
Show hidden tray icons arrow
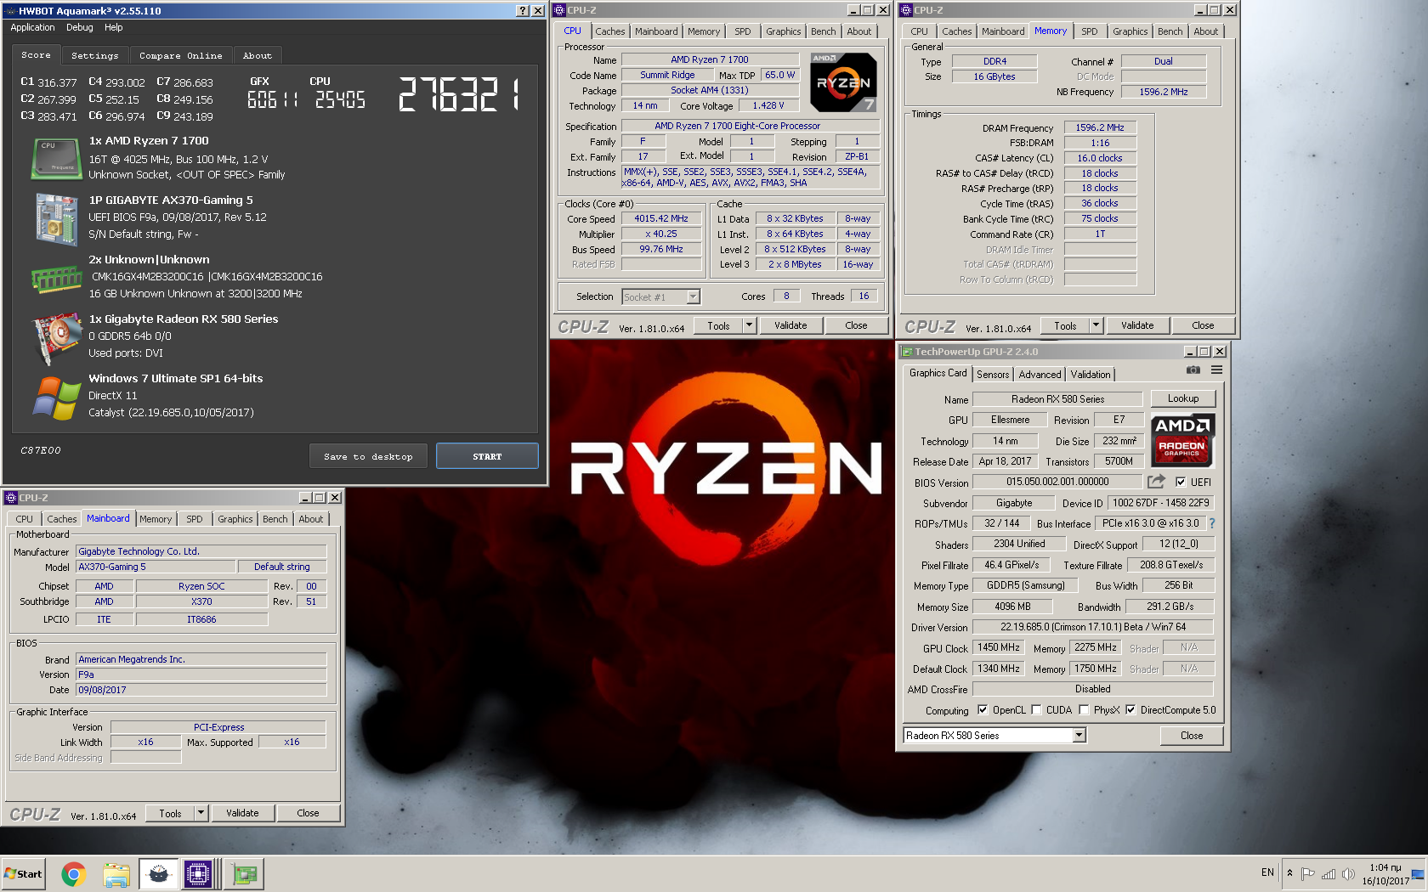[1289, 873]
